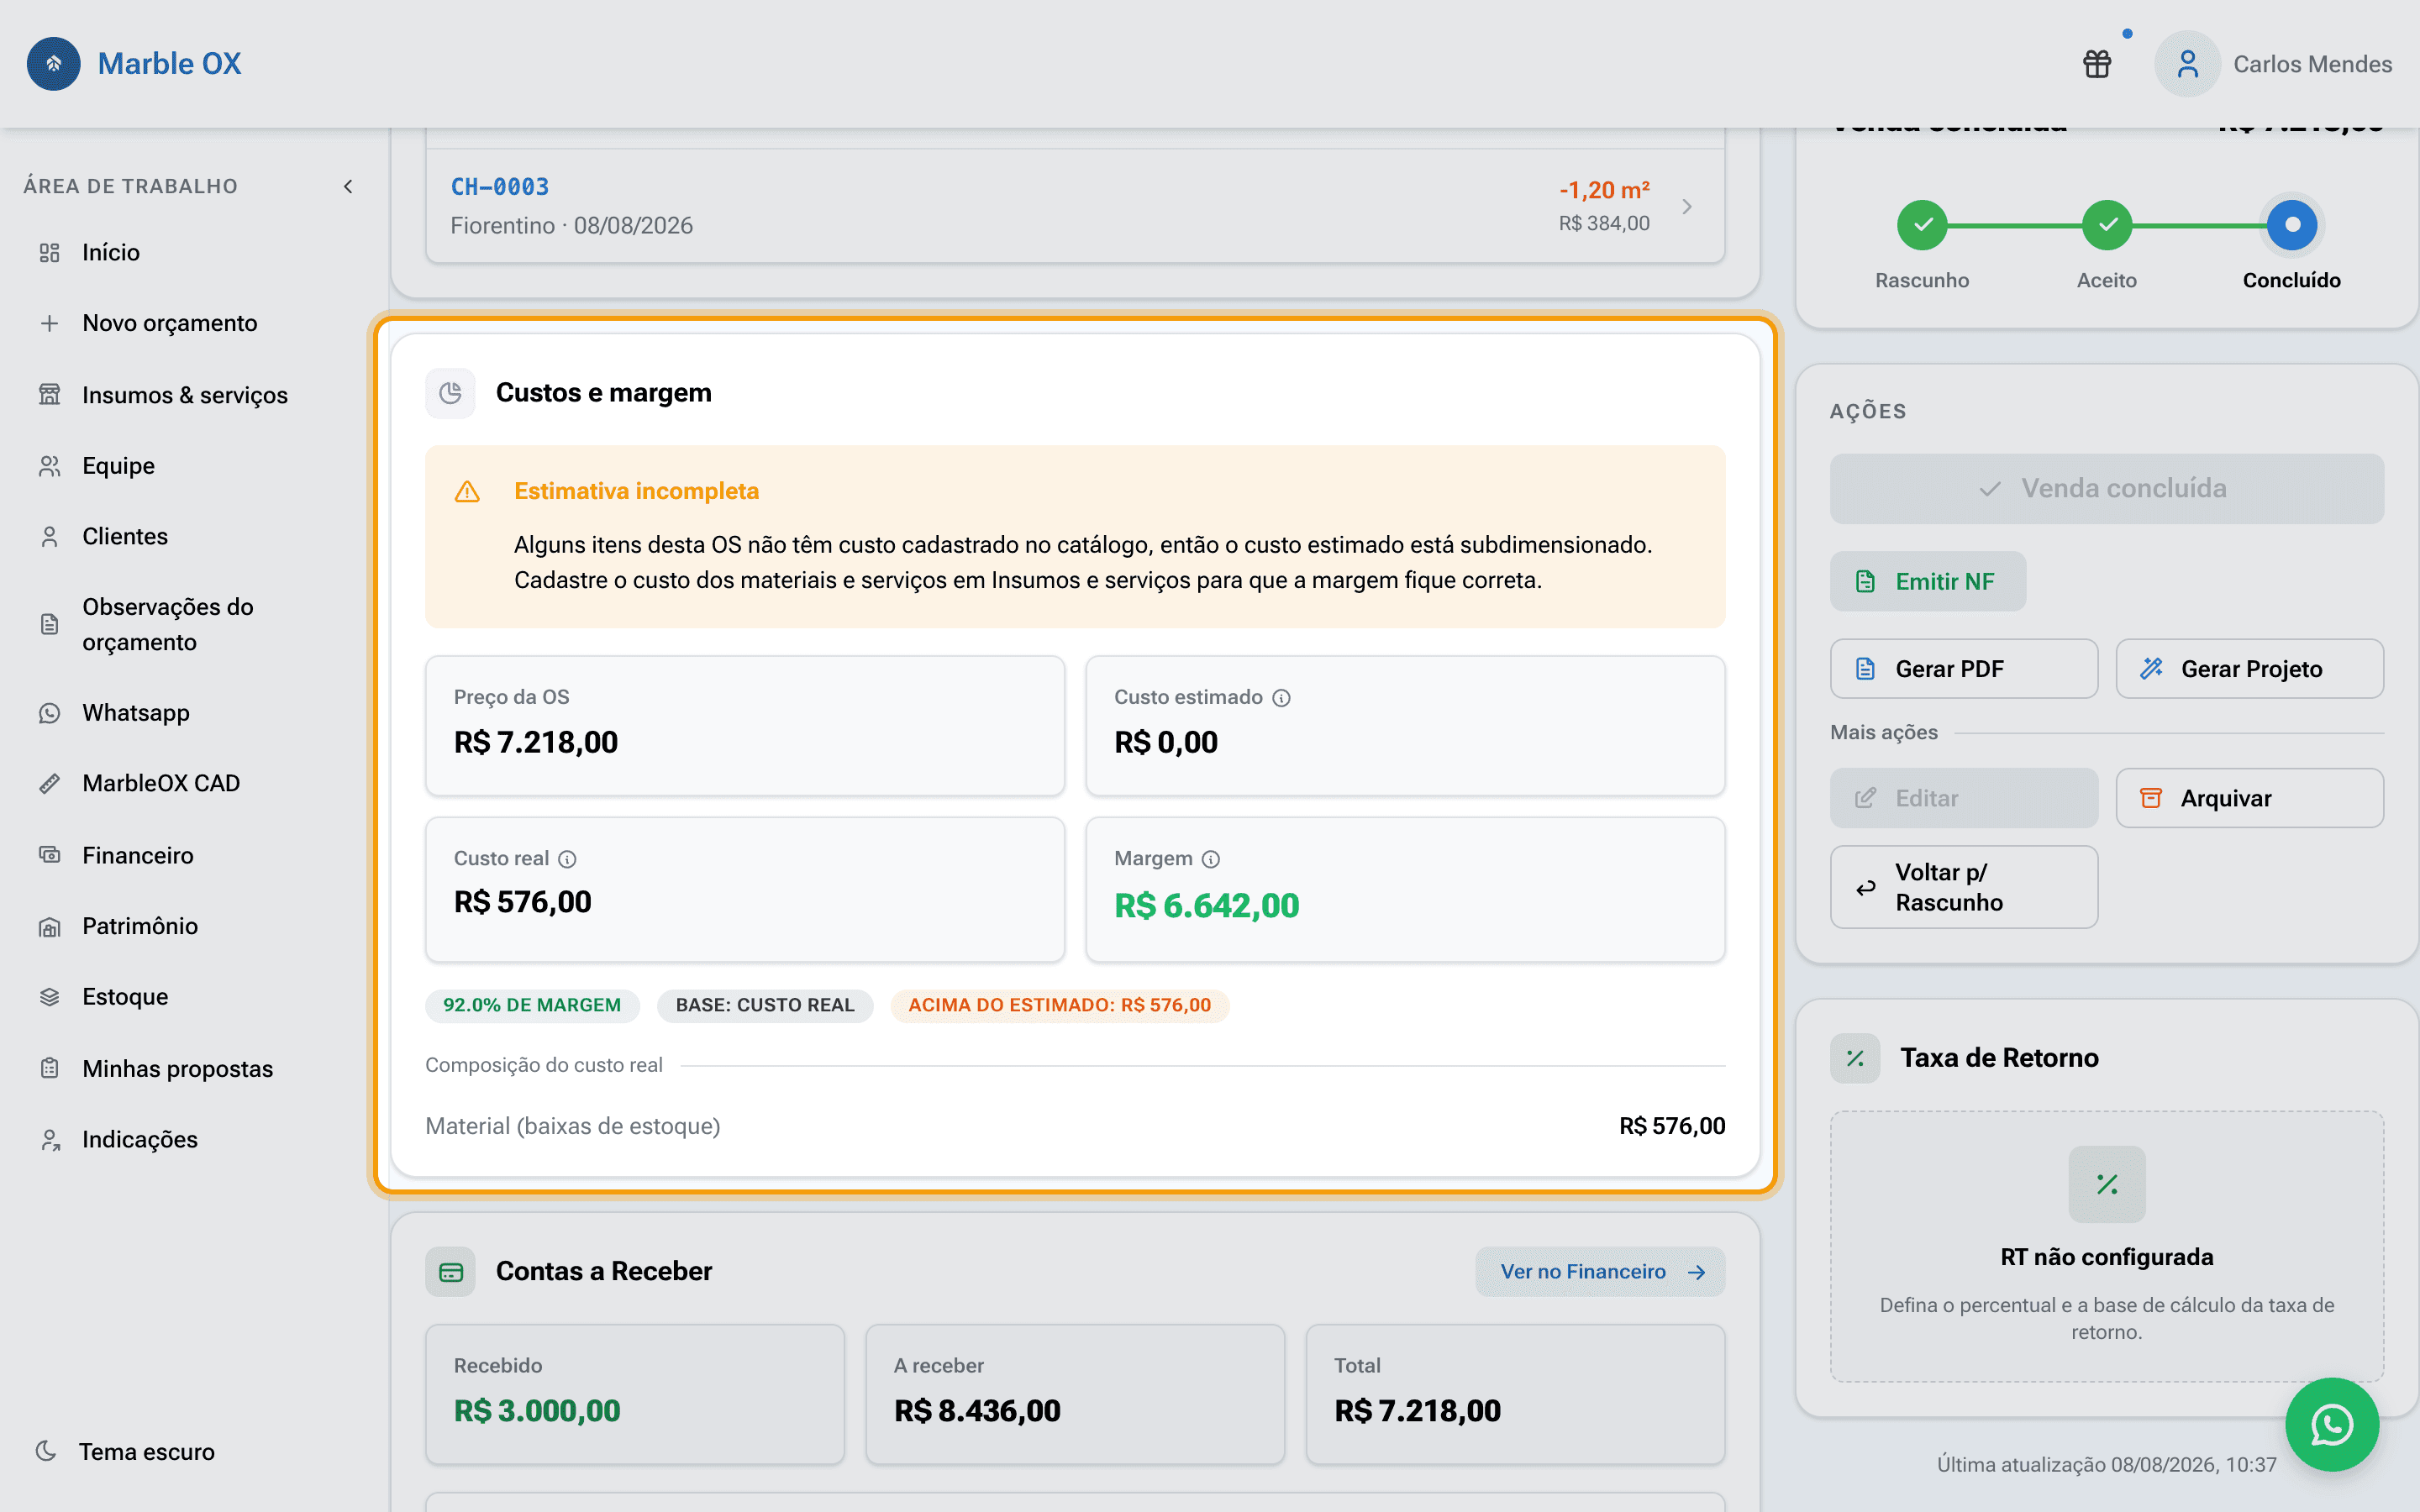Image resolution: width=2420 pixels, height=1512 pixels.
Task: Click the ACIMA DO ESTIMADO badge
Action: (1059, 1005)
